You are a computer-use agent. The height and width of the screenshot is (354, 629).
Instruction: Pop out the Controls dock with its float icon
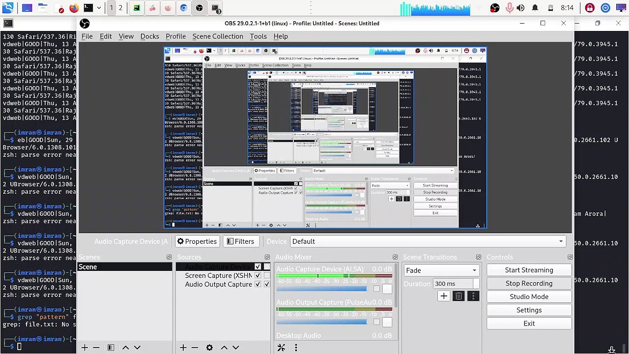570,257
